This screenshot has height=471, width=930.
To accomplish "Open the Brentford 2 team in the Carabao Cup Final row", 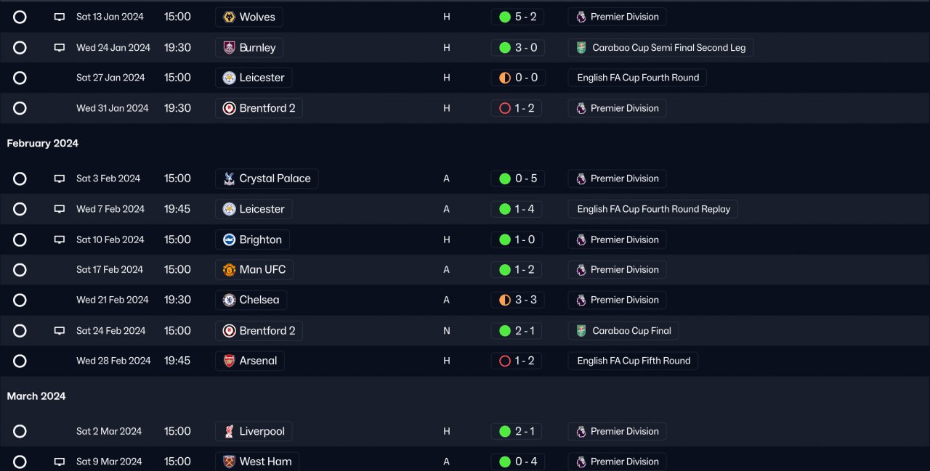I will tap(267, 331).
